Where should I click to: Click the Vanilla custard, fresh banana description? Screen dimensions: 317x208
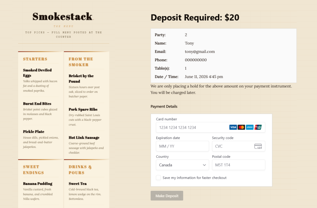coord(38,194)
